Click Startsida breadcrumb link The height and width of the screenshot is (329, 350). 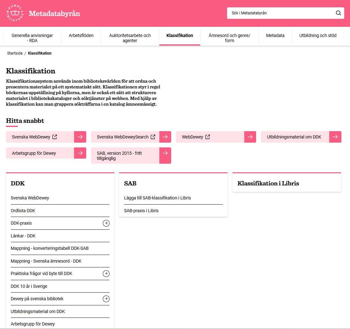(x=15, y=53)
